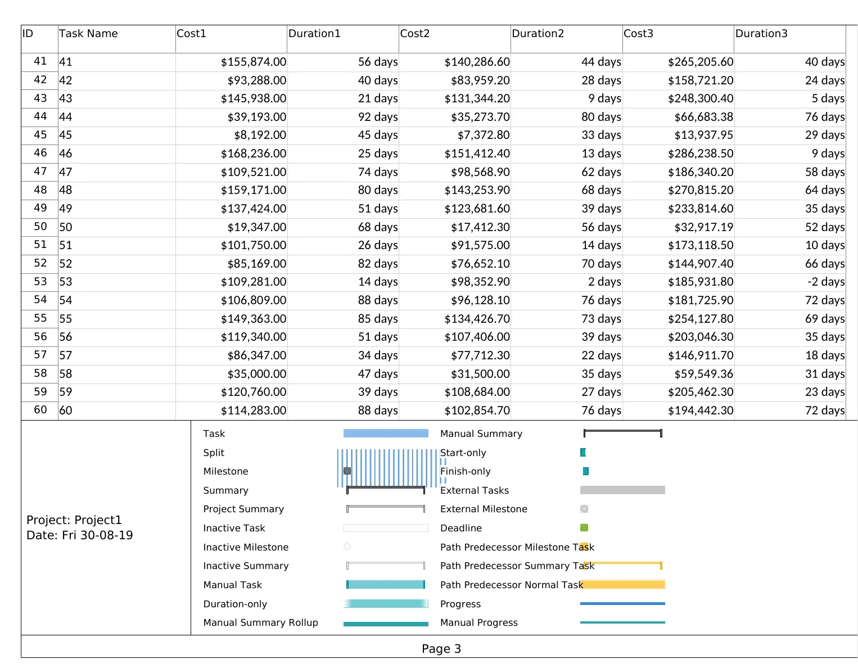
Task: Click the Inactive Milestone diamond symbol
Action: 347,547
